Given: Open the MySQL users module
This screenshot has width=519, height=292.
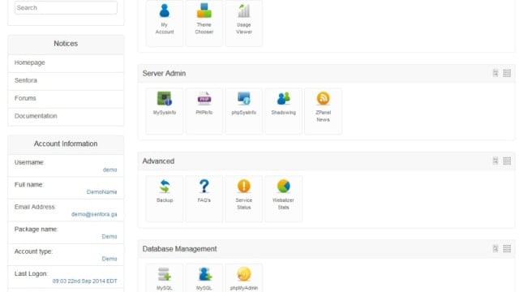Looking at the screenshot, I should click(204, 278).
